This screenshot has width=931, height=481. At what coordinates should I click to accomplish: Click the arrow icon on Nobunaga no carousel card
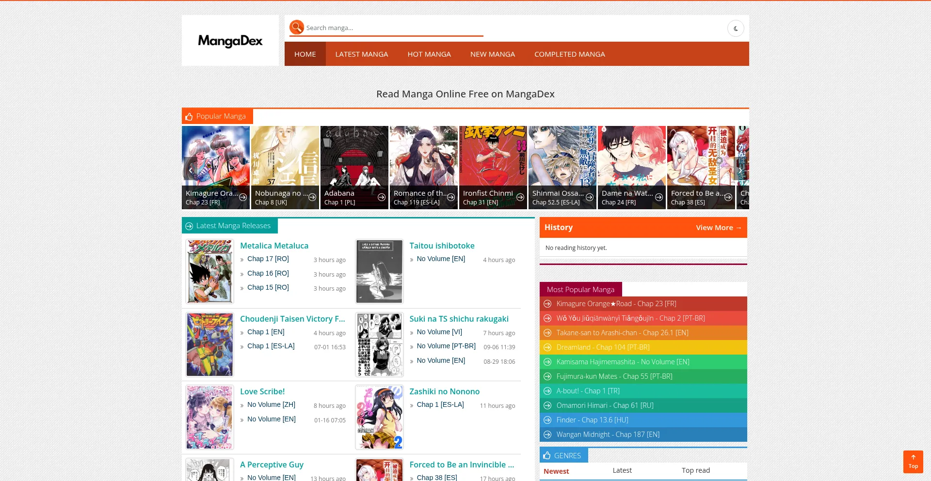(312, 197)
